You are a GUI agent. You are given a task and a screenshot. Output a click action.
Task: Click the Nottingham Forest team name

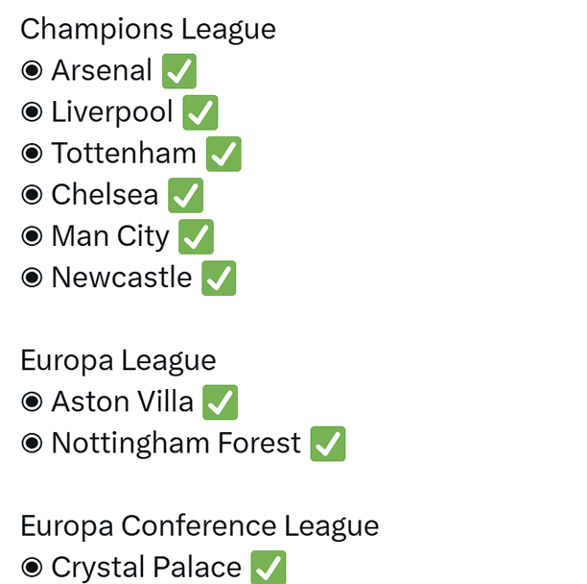[176, 443]
